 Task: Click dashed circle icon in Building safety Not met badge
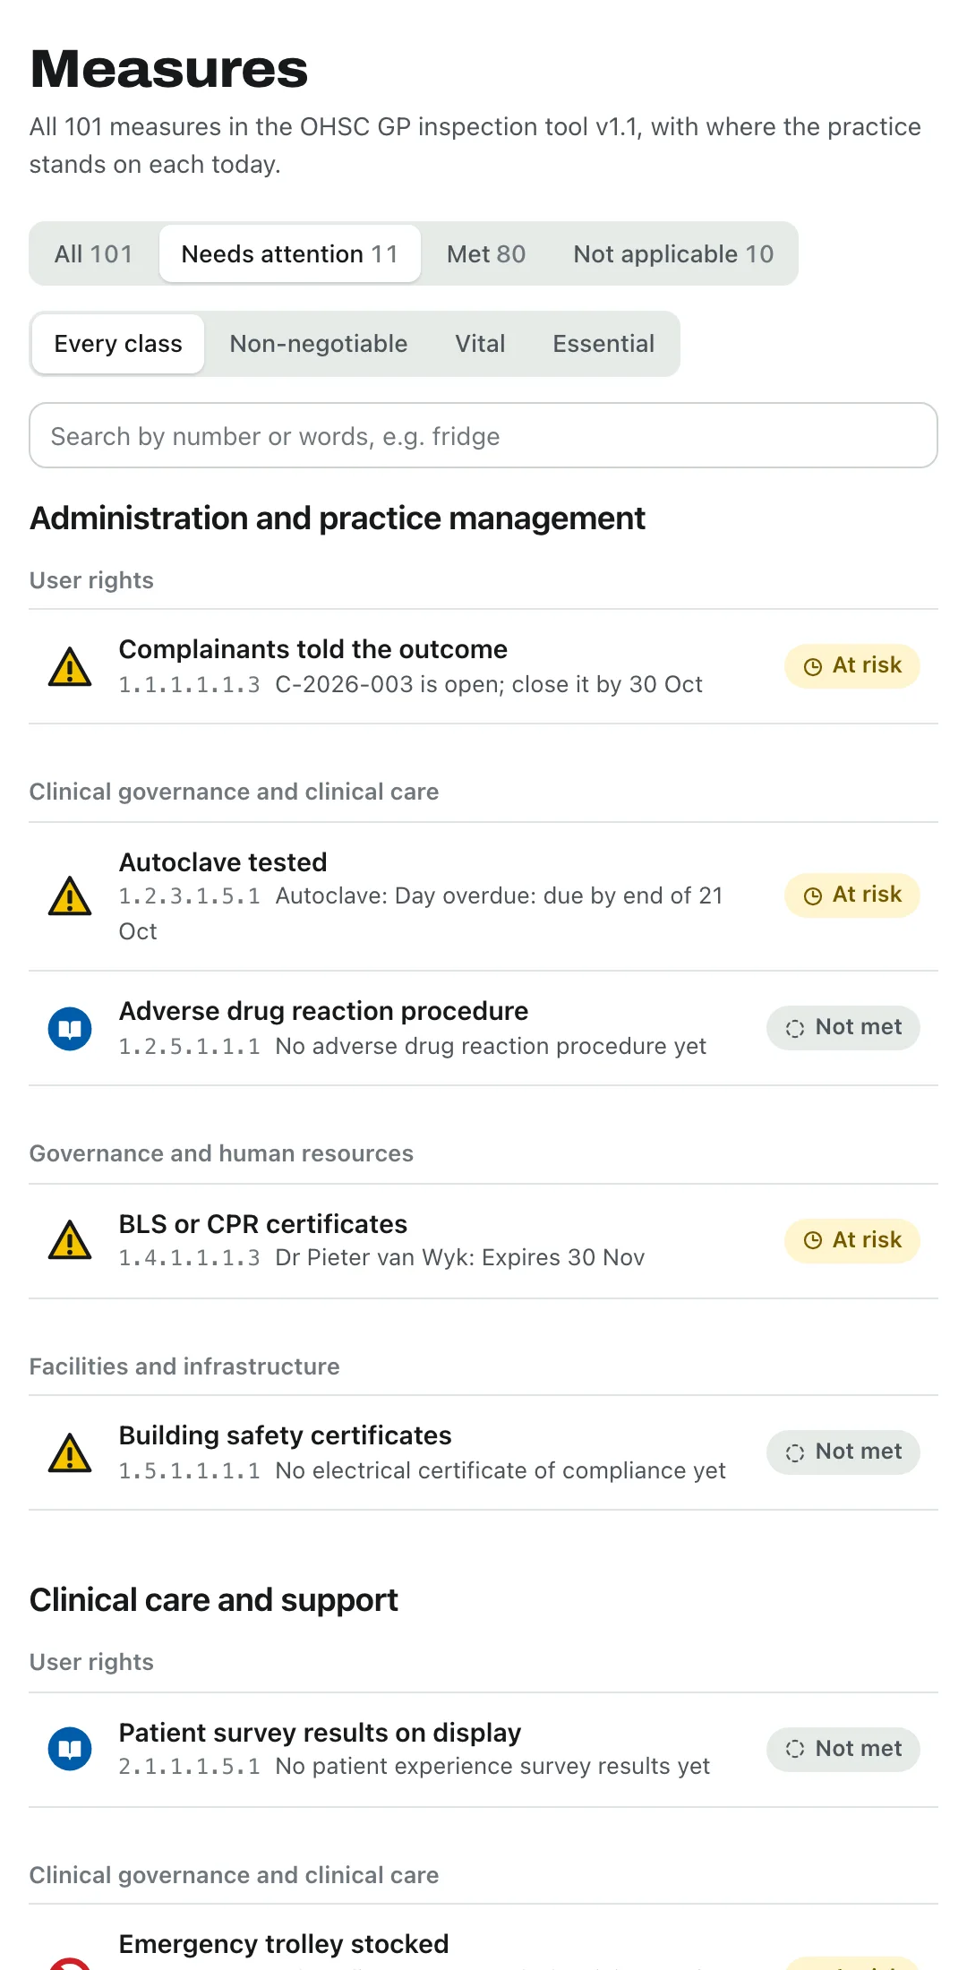click(x=795, y=1452)
